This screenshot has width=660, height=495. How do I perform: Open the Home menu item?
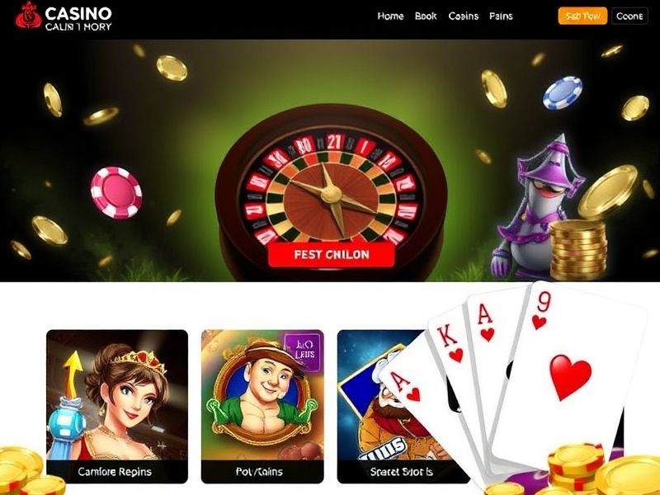(x=390, y=16)
